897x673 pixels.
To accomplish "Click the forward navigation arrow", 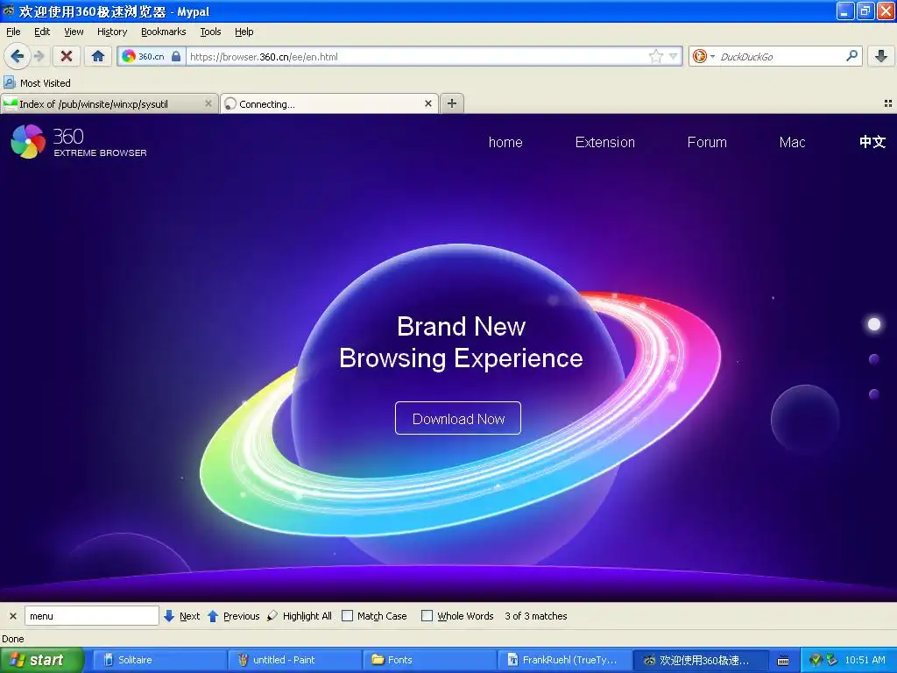I will [x=39, y=56].
